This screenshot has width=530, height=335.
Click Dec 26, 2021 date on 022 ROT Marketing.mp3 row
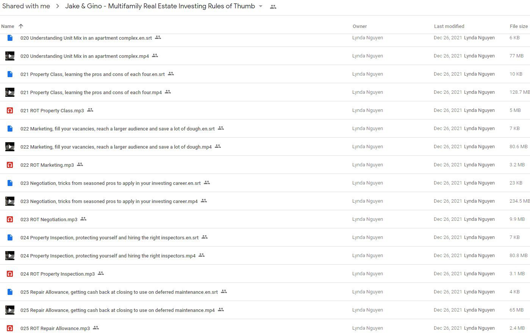click(448, 165)
